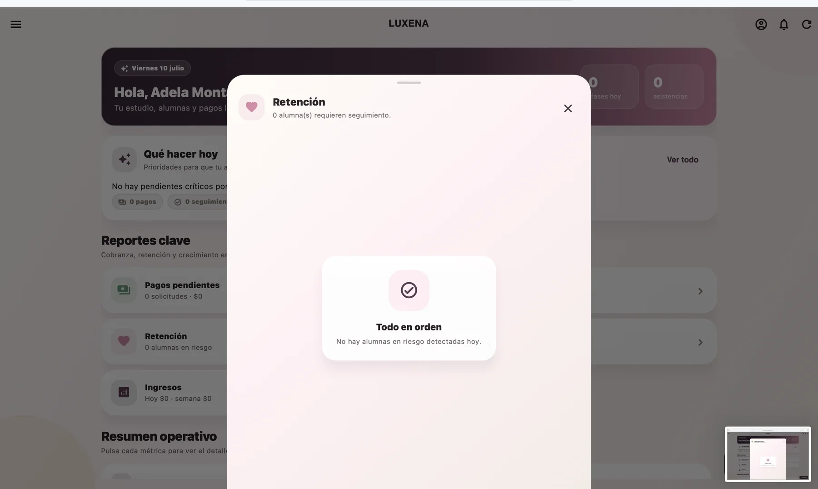
Task: Click the Pagos pendientes money icon
Action: pyautogui.click(x=124, y=290)
